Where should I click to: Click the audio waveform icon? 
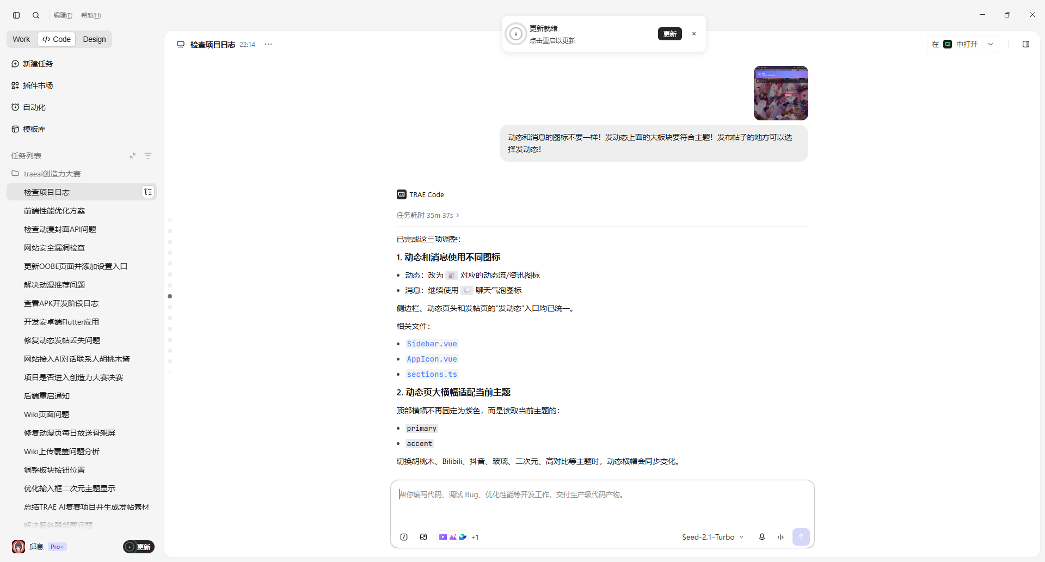click(781, 537)
